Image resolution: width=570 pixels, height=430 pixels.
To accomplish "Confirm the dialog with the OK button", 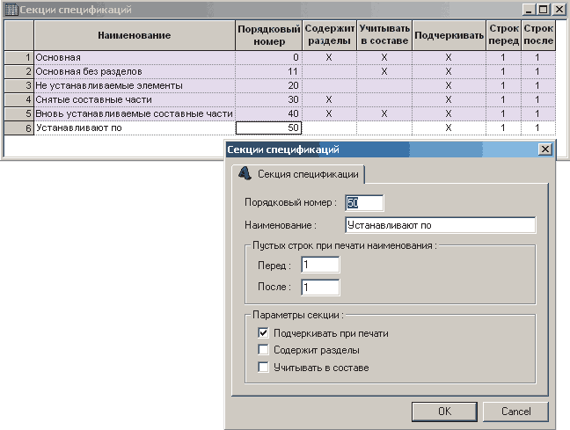I will point(444,412).
